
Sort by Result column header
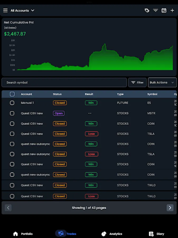(89, 94)
